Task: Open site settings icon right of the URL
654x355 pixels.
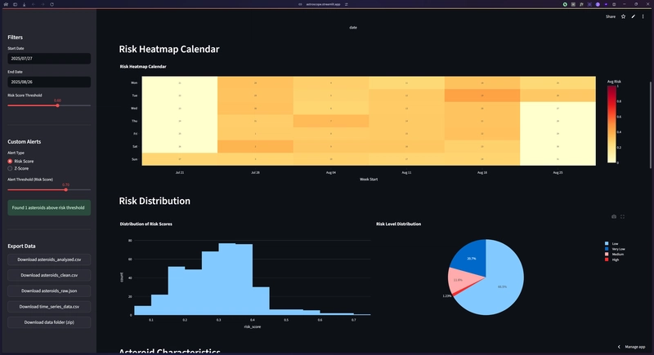Action: [346, 4]
